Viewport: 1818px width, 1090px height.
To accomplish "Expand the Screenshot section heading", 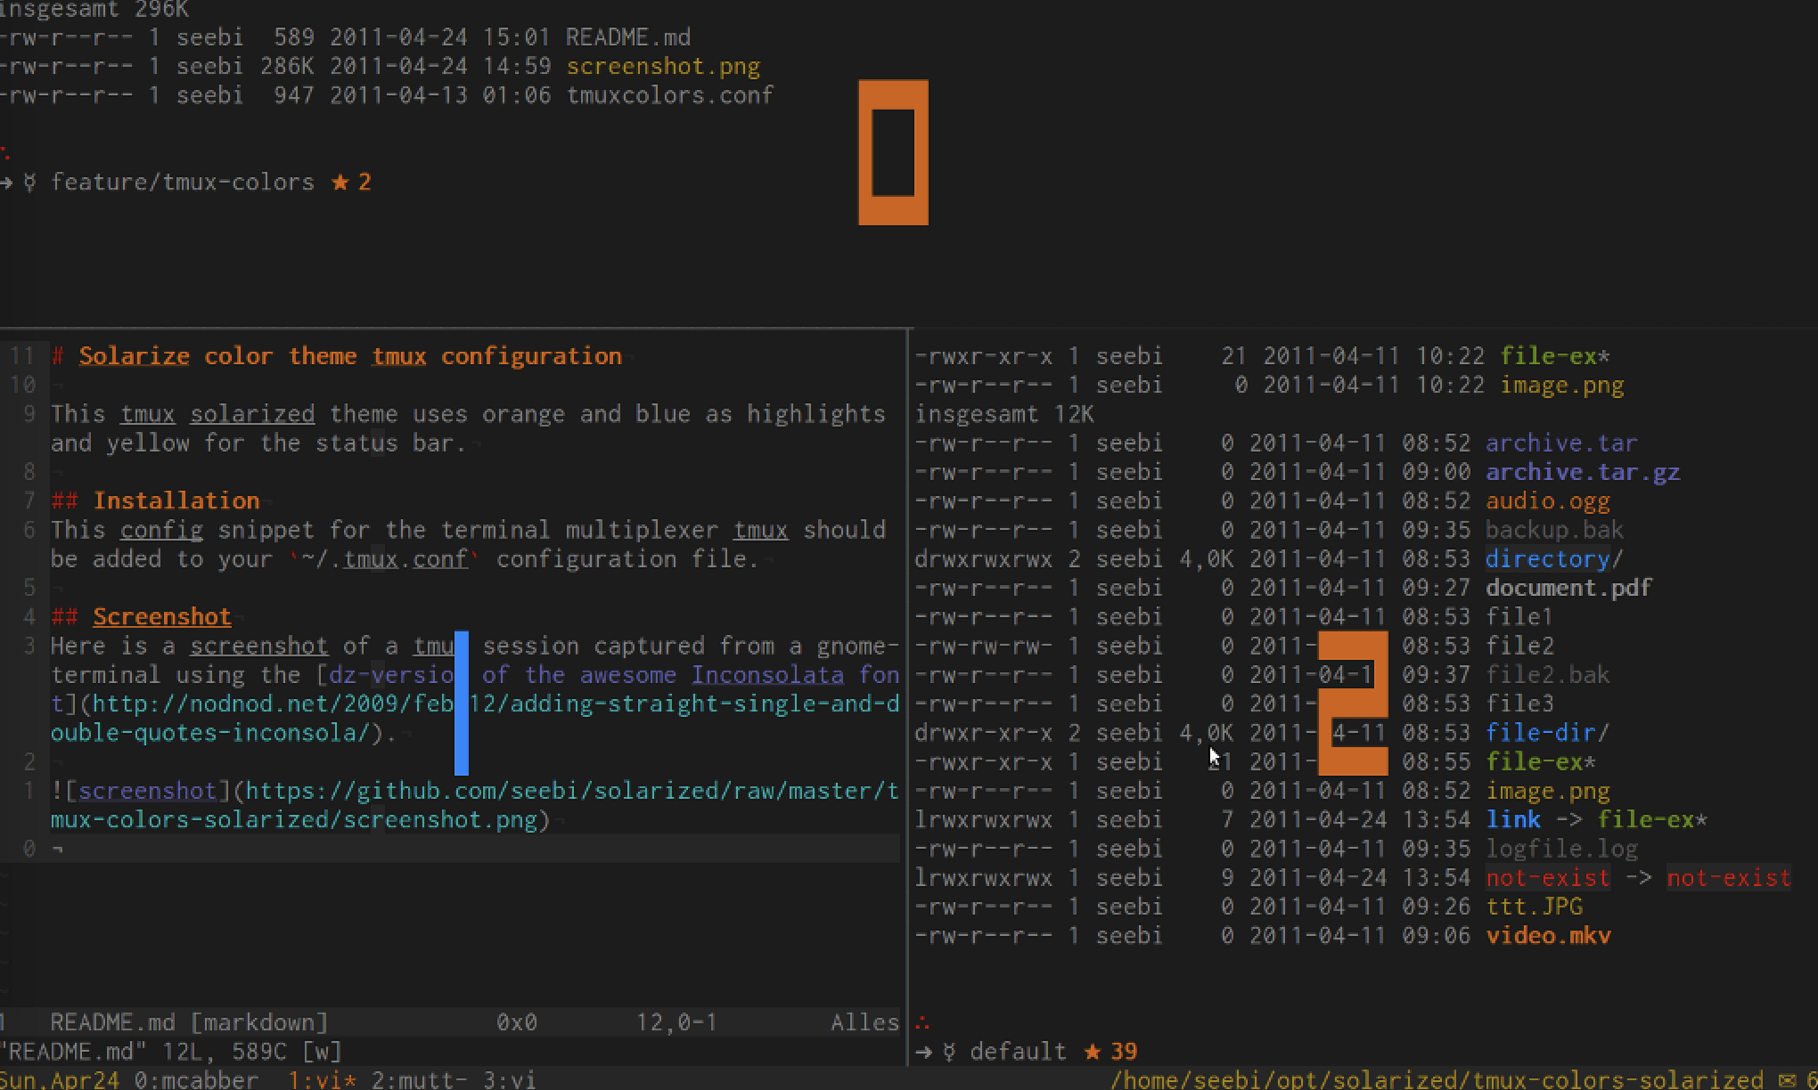I will (161, 616).
